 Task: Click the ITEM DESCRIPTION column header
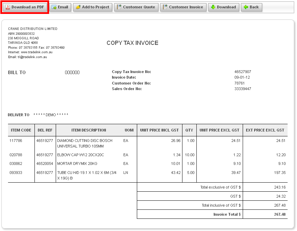tap(89, 130)
